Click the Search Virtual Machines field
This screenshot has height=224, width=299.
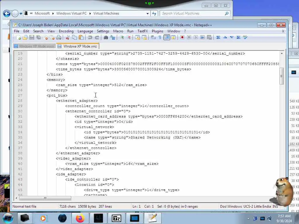[195, 13]
